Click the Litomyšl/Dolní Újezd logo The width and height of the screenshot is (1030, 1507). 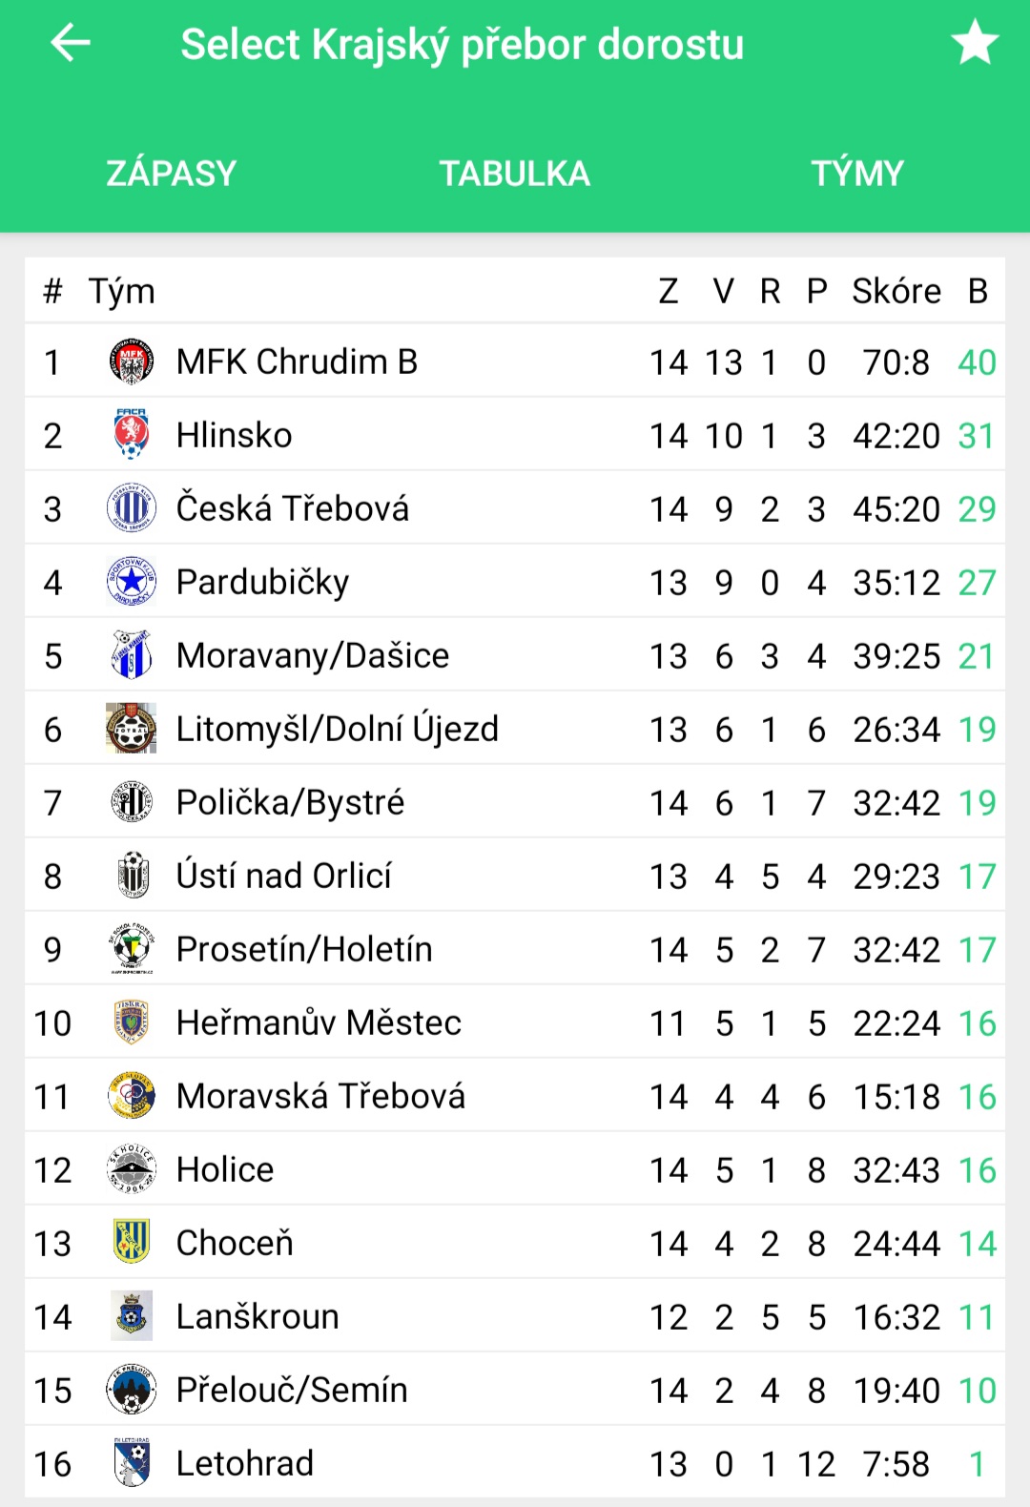coord(132,729)
